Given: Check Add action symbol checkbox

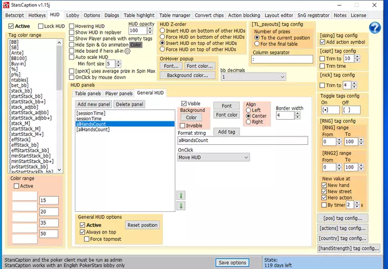Looking at the screenshot, I should tap(323, 42).
